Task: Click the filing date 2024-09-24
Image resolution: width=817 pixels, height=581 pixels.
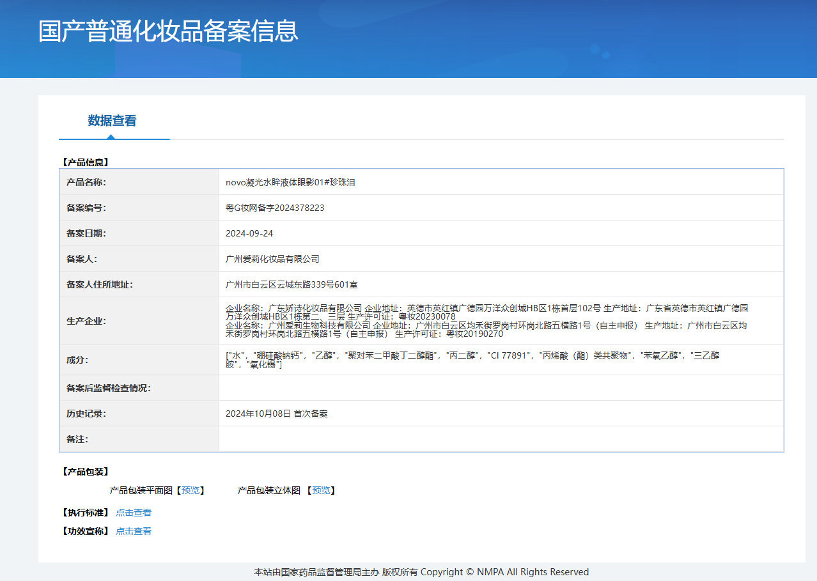Action: point(249,233)
